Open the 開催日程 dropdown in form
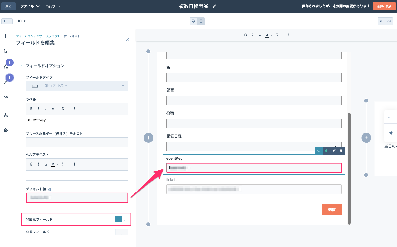This screenshot has height=247, width=397. (254, 146)
